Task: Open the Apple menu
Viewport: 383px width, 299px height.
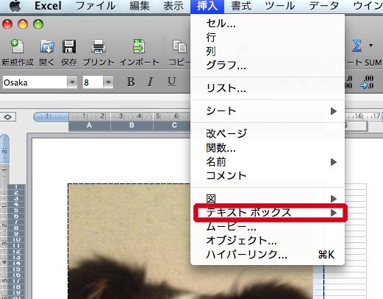Action: click(x=15, y=6)
